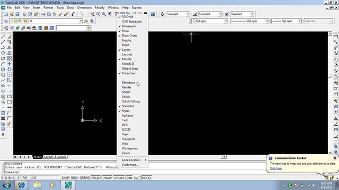339x190 pixels.
Task: Click the Plot (print) icon
Action: [24, 14]
